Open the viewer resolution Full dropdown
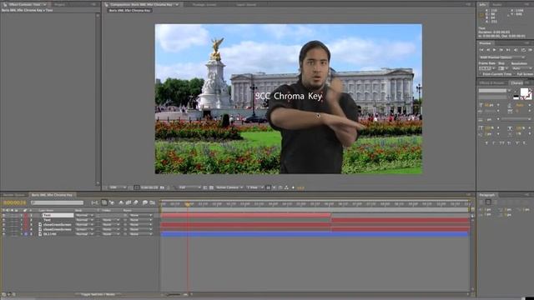This screenshot has height=300, width=534. (x=189, y=187)
